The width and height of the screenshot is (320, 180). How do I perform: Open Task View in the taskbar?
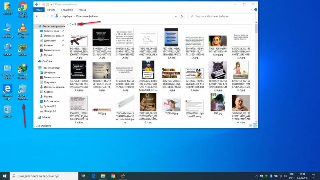83,176
